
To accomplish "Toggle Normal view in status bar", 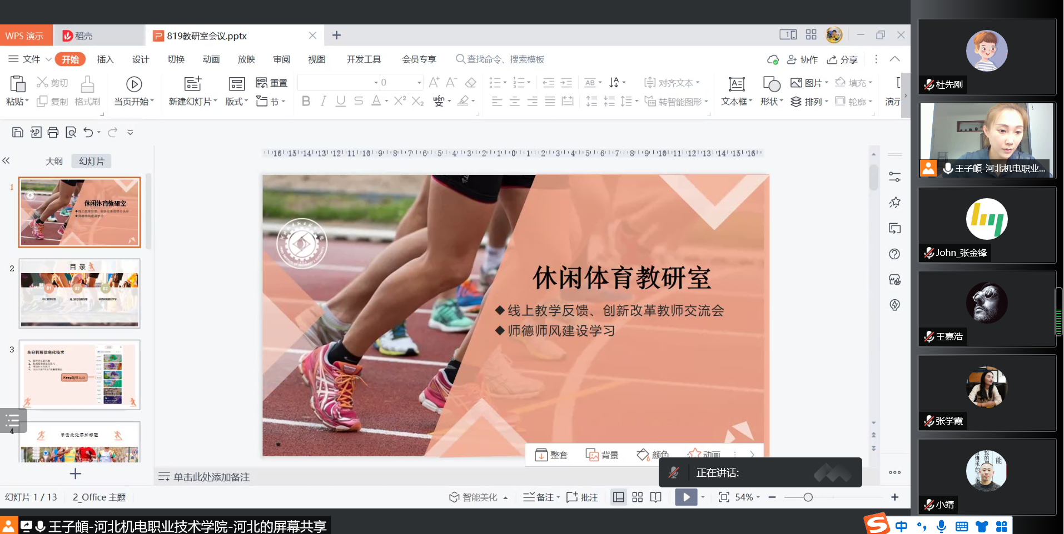I will click(619, 497).
